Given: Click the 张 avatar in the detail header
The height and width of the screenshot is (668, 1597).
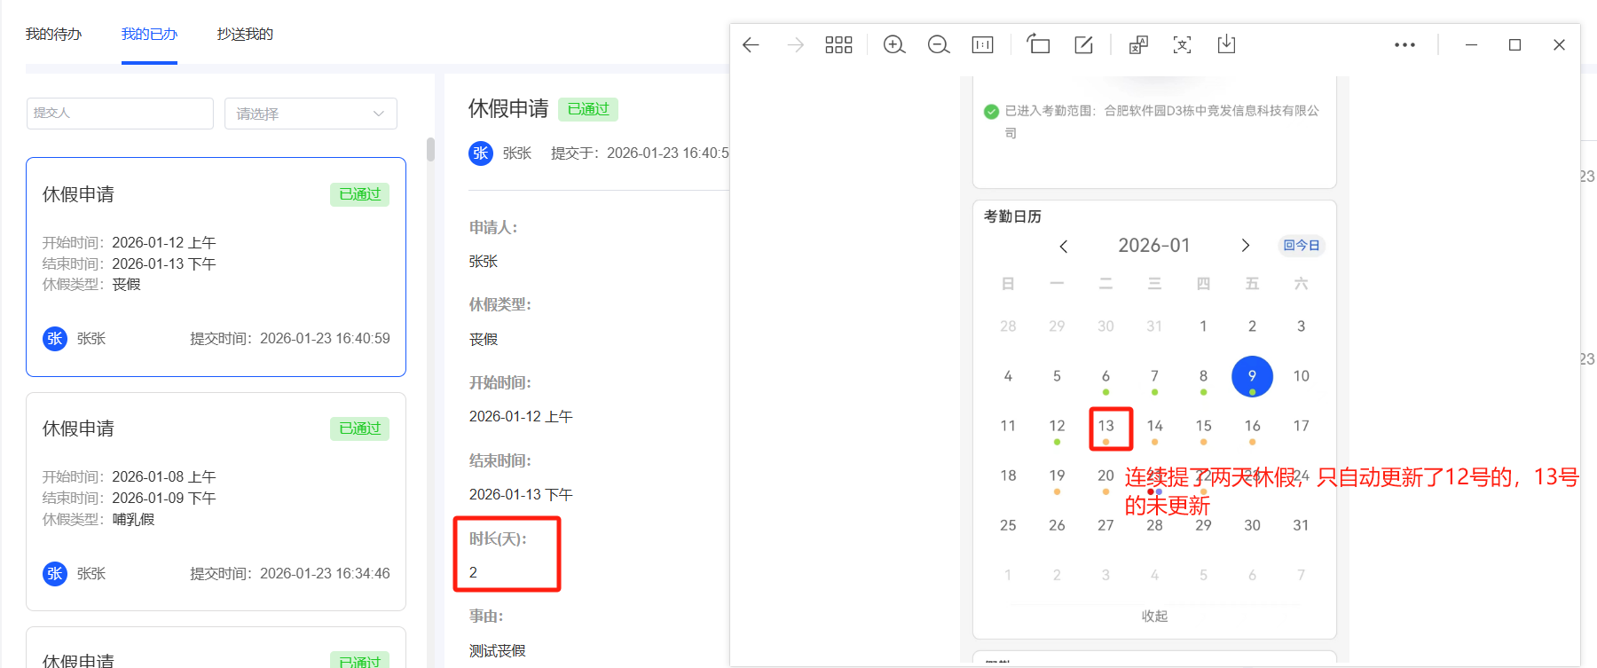Looking at the screenshot, I should pyautogui.click(x=481, y=153).
